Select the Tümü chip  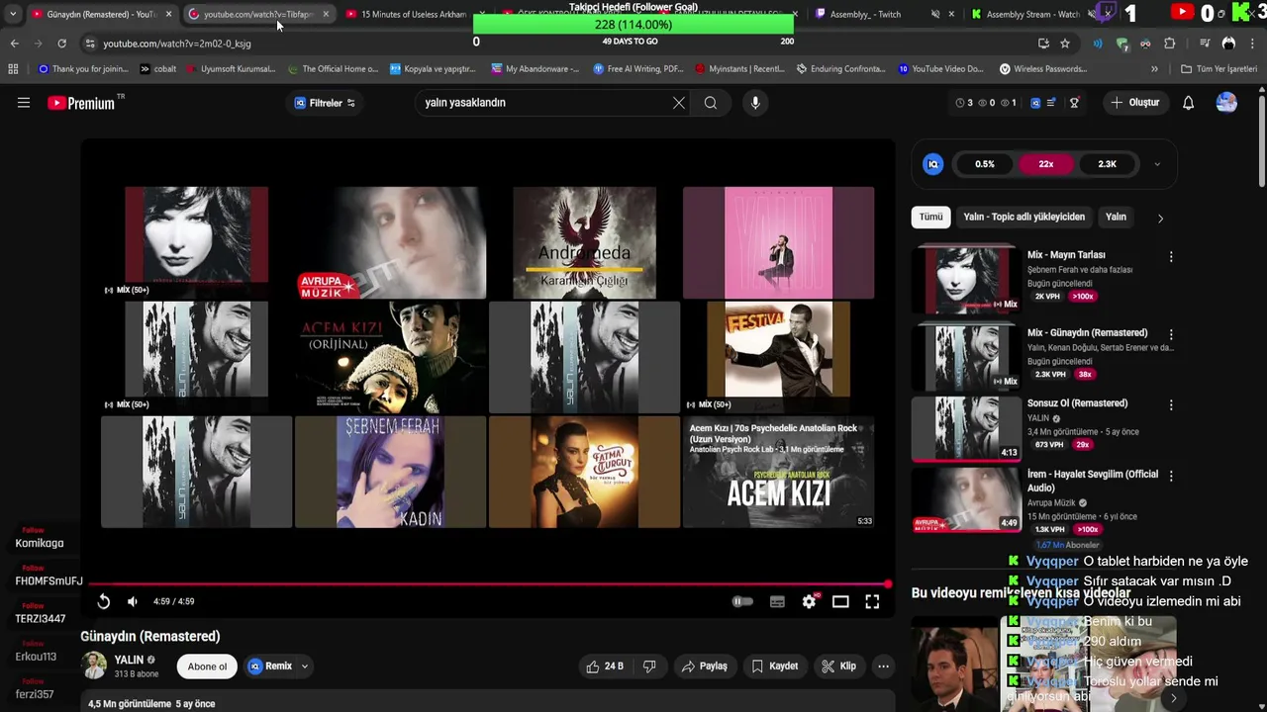click(930, 217)
